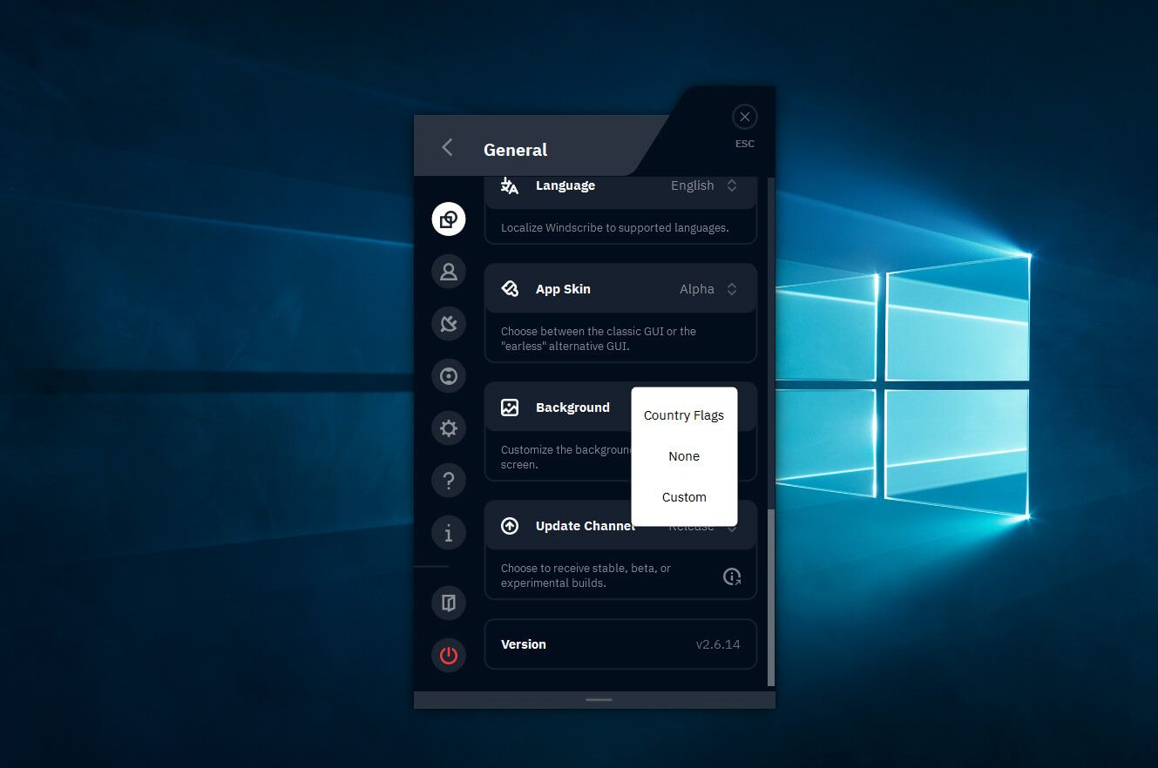Open the General preferences sidebar tab
This screenshot has height=768, width=1158.
(449, 219)
